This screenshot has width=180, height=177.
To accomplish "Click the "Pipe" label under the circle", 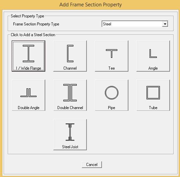I will [x=112, y=108].
